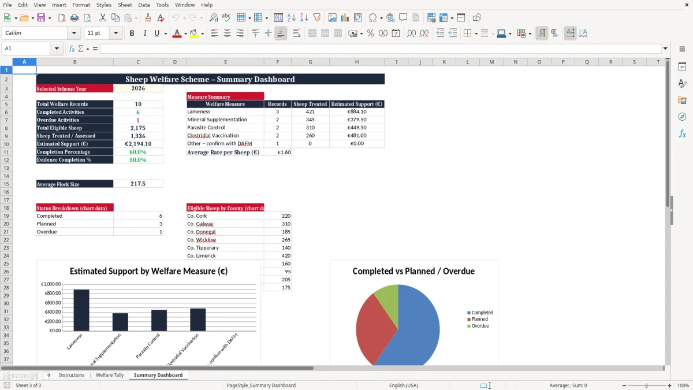Toggle Left-to-Right text direction
The width and height of the screenshot is (693, 390).
(542, 34)
